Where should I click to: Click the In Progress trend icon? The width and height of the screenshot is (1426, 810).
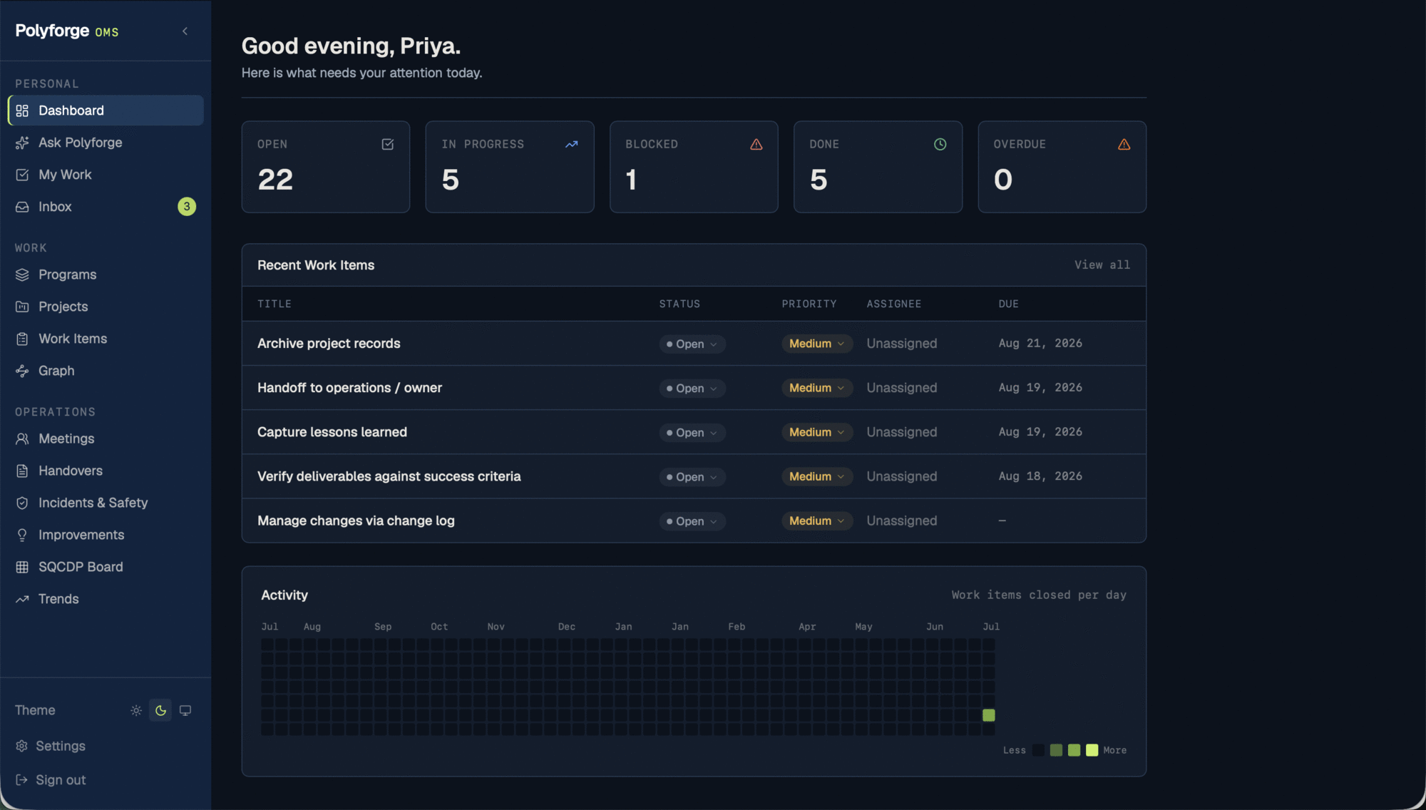572,144
